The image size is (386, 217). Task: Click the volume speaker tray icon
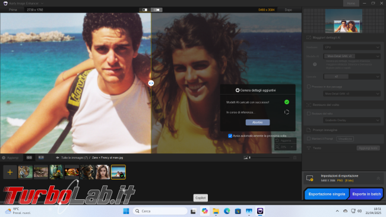point(360,211)
